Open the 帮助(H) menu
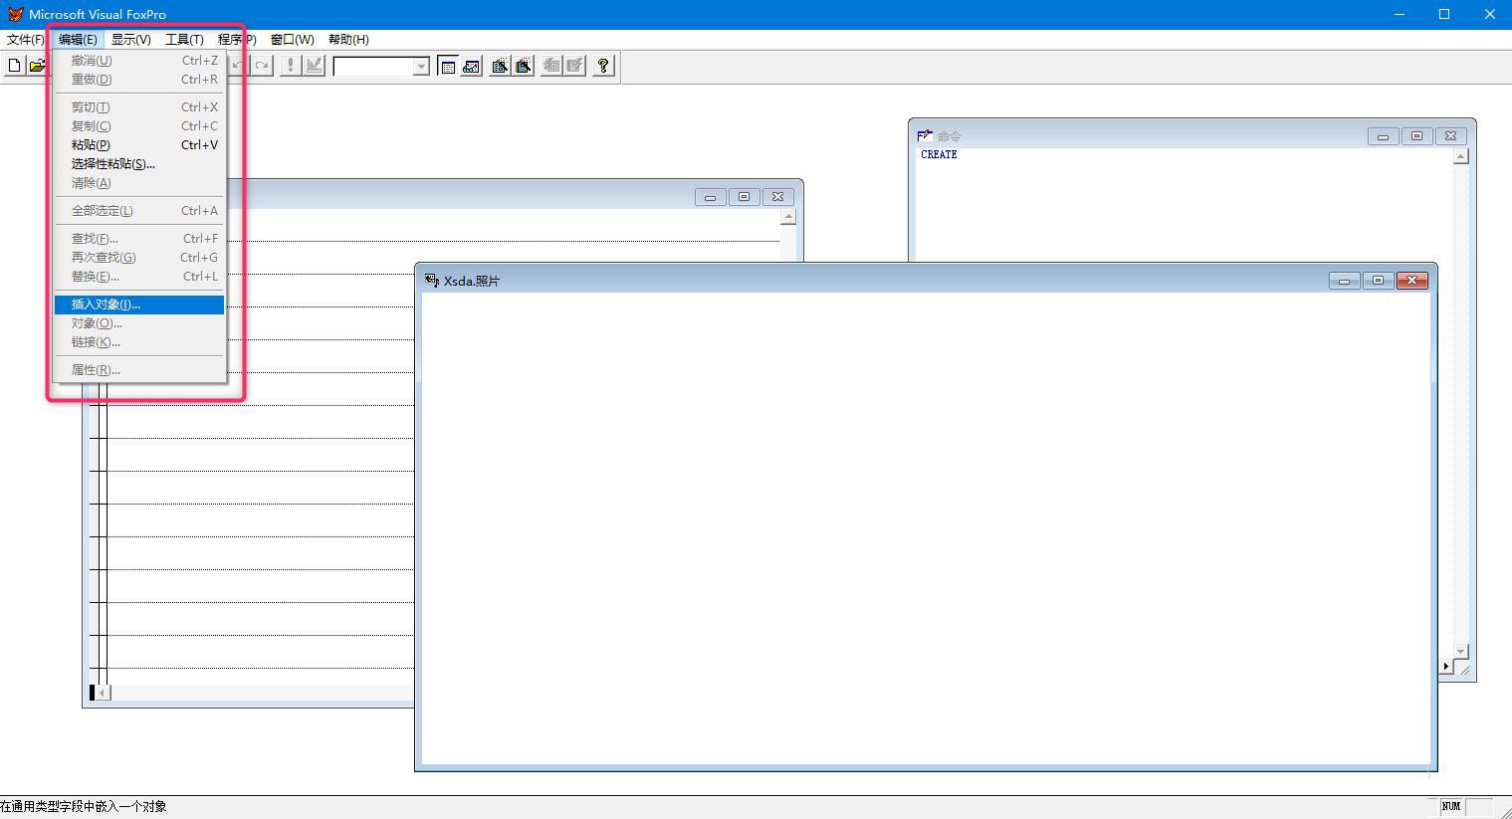 (x=348, y=40)
